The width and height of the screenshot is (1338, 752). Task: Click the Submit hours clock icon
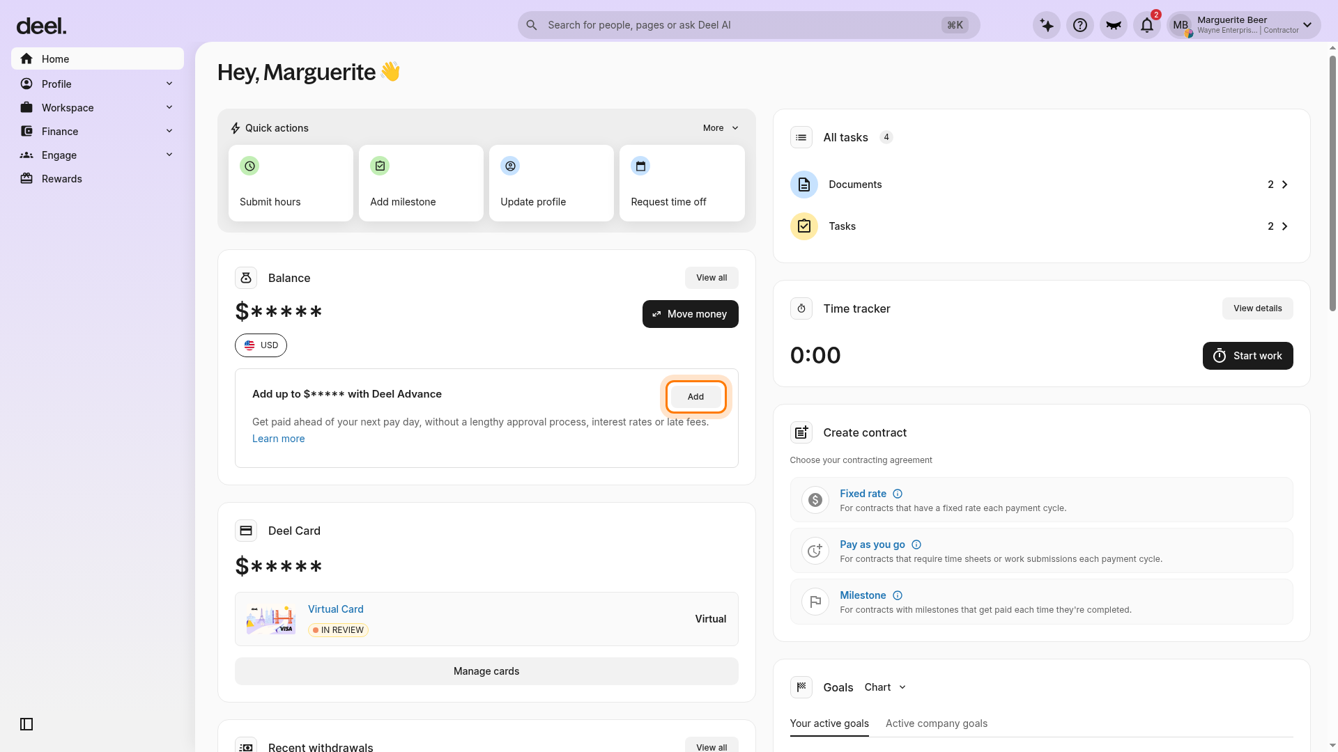click(249, 166)
